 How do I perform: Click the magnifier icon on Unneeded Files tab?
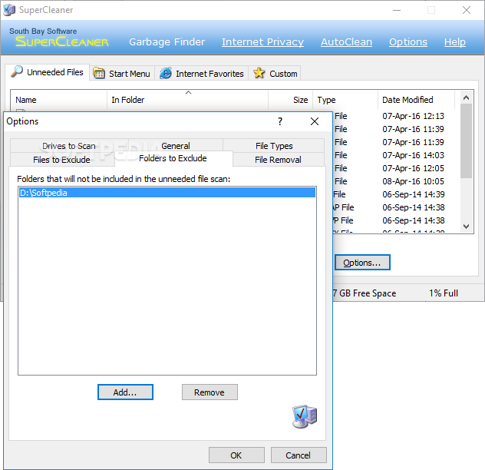tap(17, 71)
